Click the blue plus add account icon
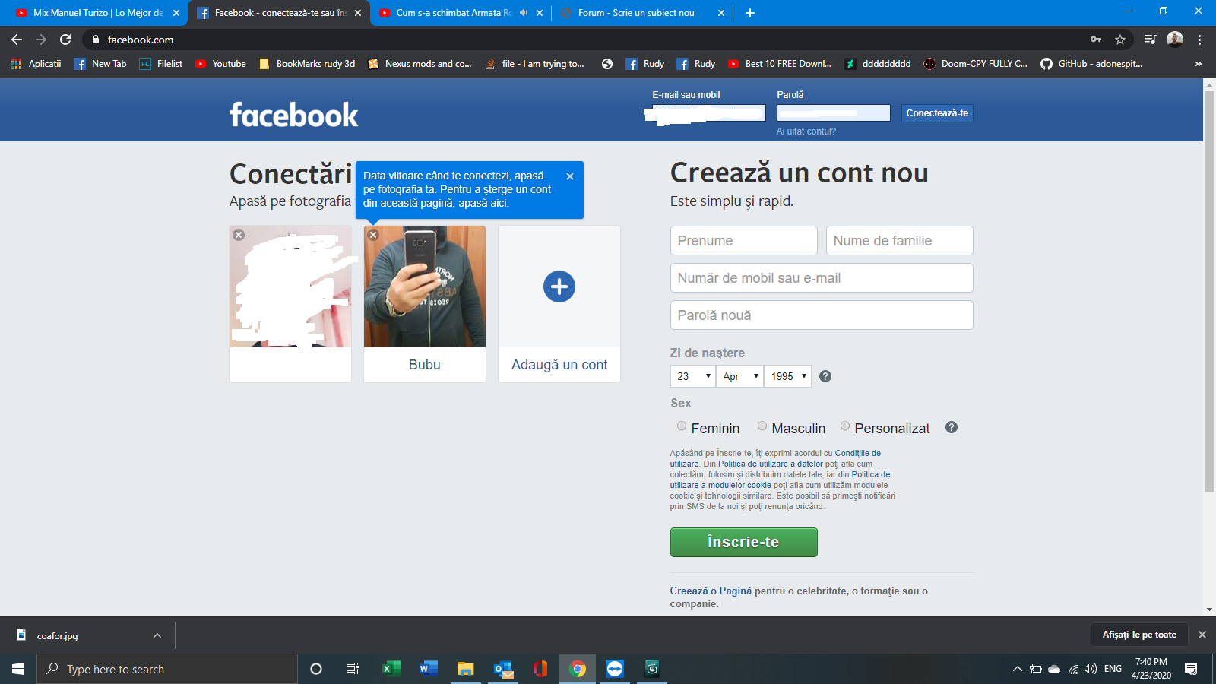Viewport: 1216px width, 684px height. click(559, 287)
